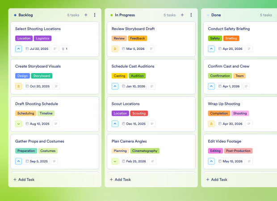Click the plus icon in Backlog column header

point(86,15)
